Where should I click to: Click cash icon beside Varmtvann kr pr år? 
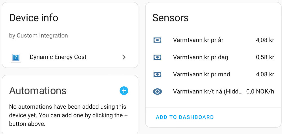tap(157, 40)
